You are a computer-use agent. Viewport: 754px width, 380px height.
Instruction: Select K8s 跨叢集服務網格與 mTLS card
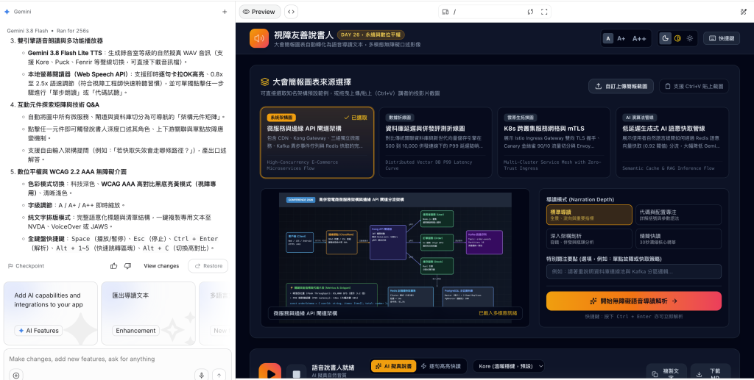pos(554,143)
